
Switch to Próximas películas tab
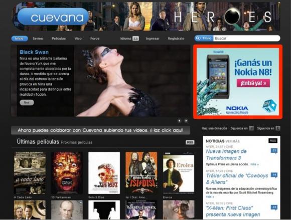76,142
